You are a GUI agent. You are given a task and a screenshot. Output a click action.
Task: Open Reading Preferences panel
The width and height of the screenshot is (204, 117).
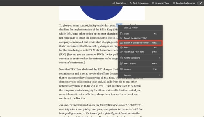pyautogui.click(x=184, y=3)
